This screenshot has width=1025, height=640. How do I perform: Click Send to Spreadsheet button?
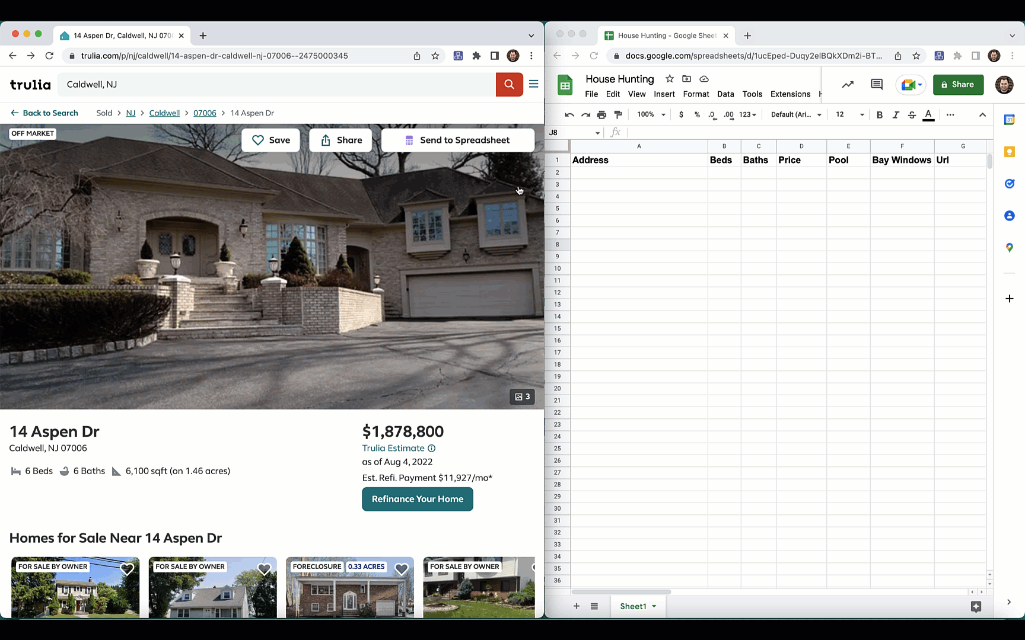(x=457, y=140)
